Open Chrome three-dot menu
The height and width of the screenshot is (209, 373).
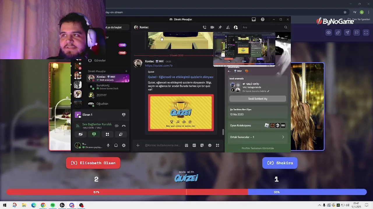click(368, 12)
